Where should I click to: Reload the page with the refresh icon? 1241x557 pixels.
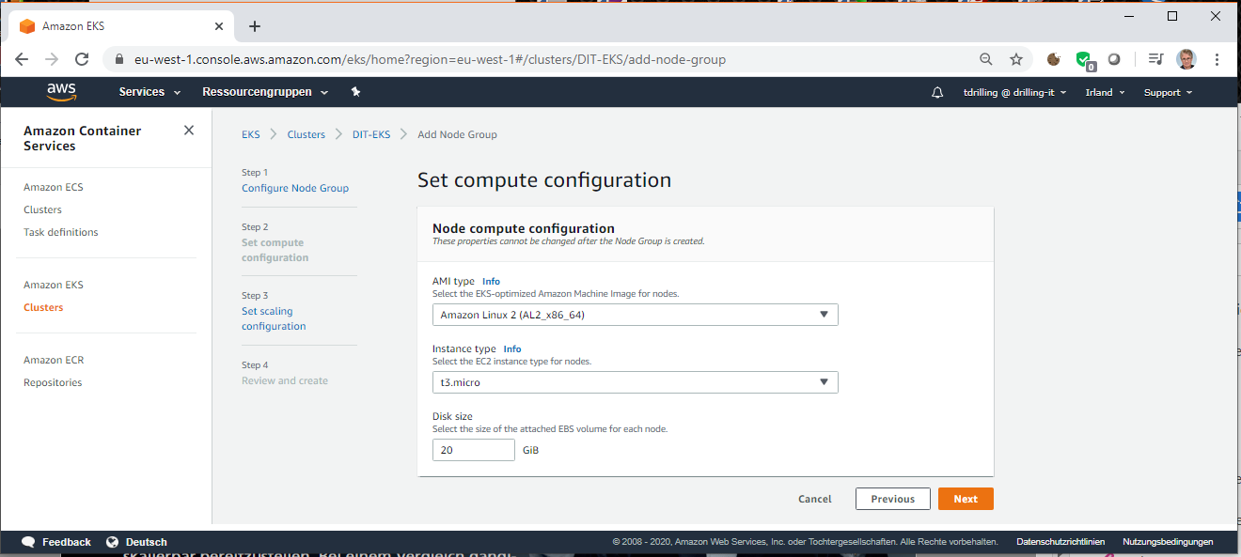pos(82,59)
